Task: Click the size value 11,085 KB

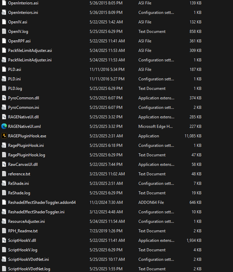Action: [193, 136]
